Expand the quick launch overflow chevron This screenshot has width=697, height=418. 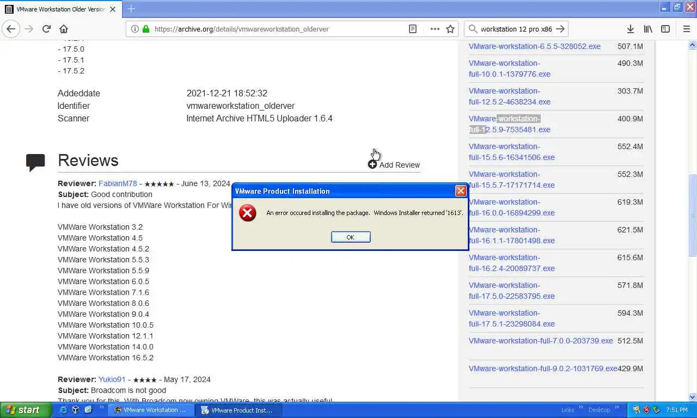[102, 408]
